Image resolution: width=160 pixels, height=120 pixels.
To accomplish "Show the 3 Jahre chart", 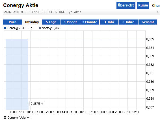I will point(128,22).
